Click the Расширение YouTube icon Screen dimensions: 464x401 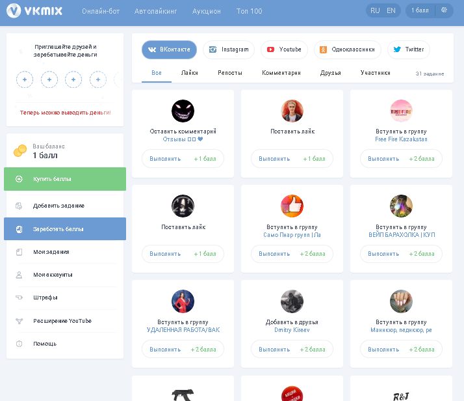19,321
